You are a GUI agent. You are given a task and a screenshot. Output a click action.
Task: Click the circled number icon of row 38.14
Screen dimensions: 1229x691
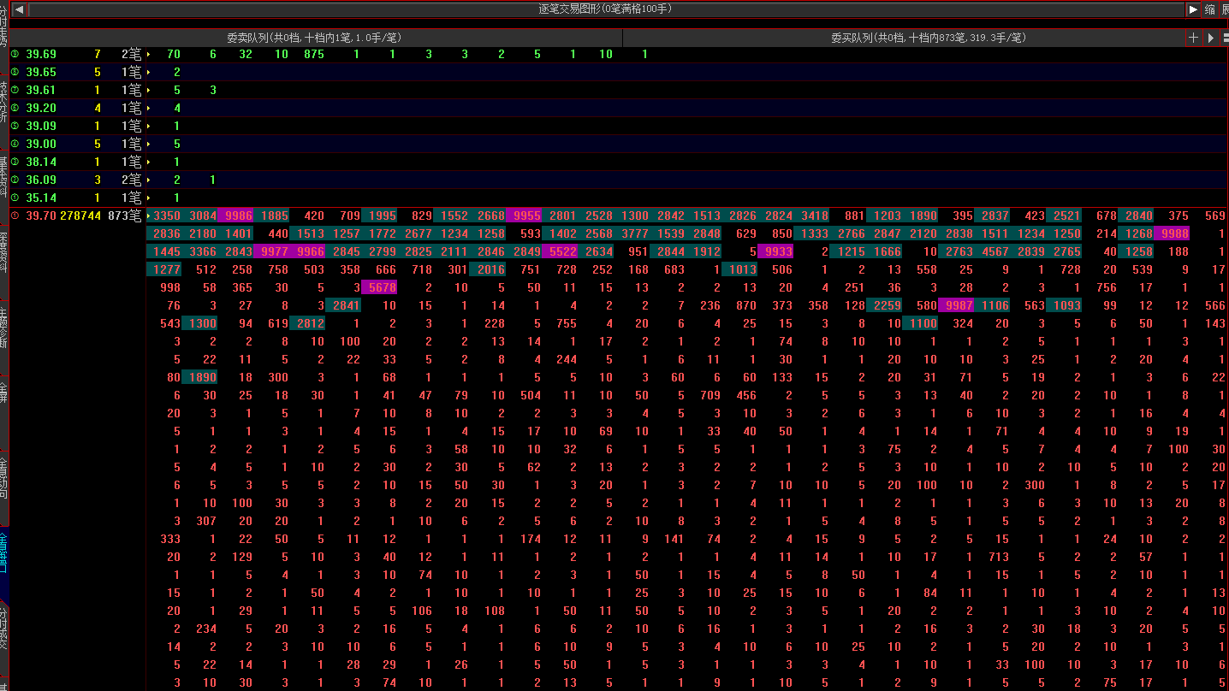(15, 162)
